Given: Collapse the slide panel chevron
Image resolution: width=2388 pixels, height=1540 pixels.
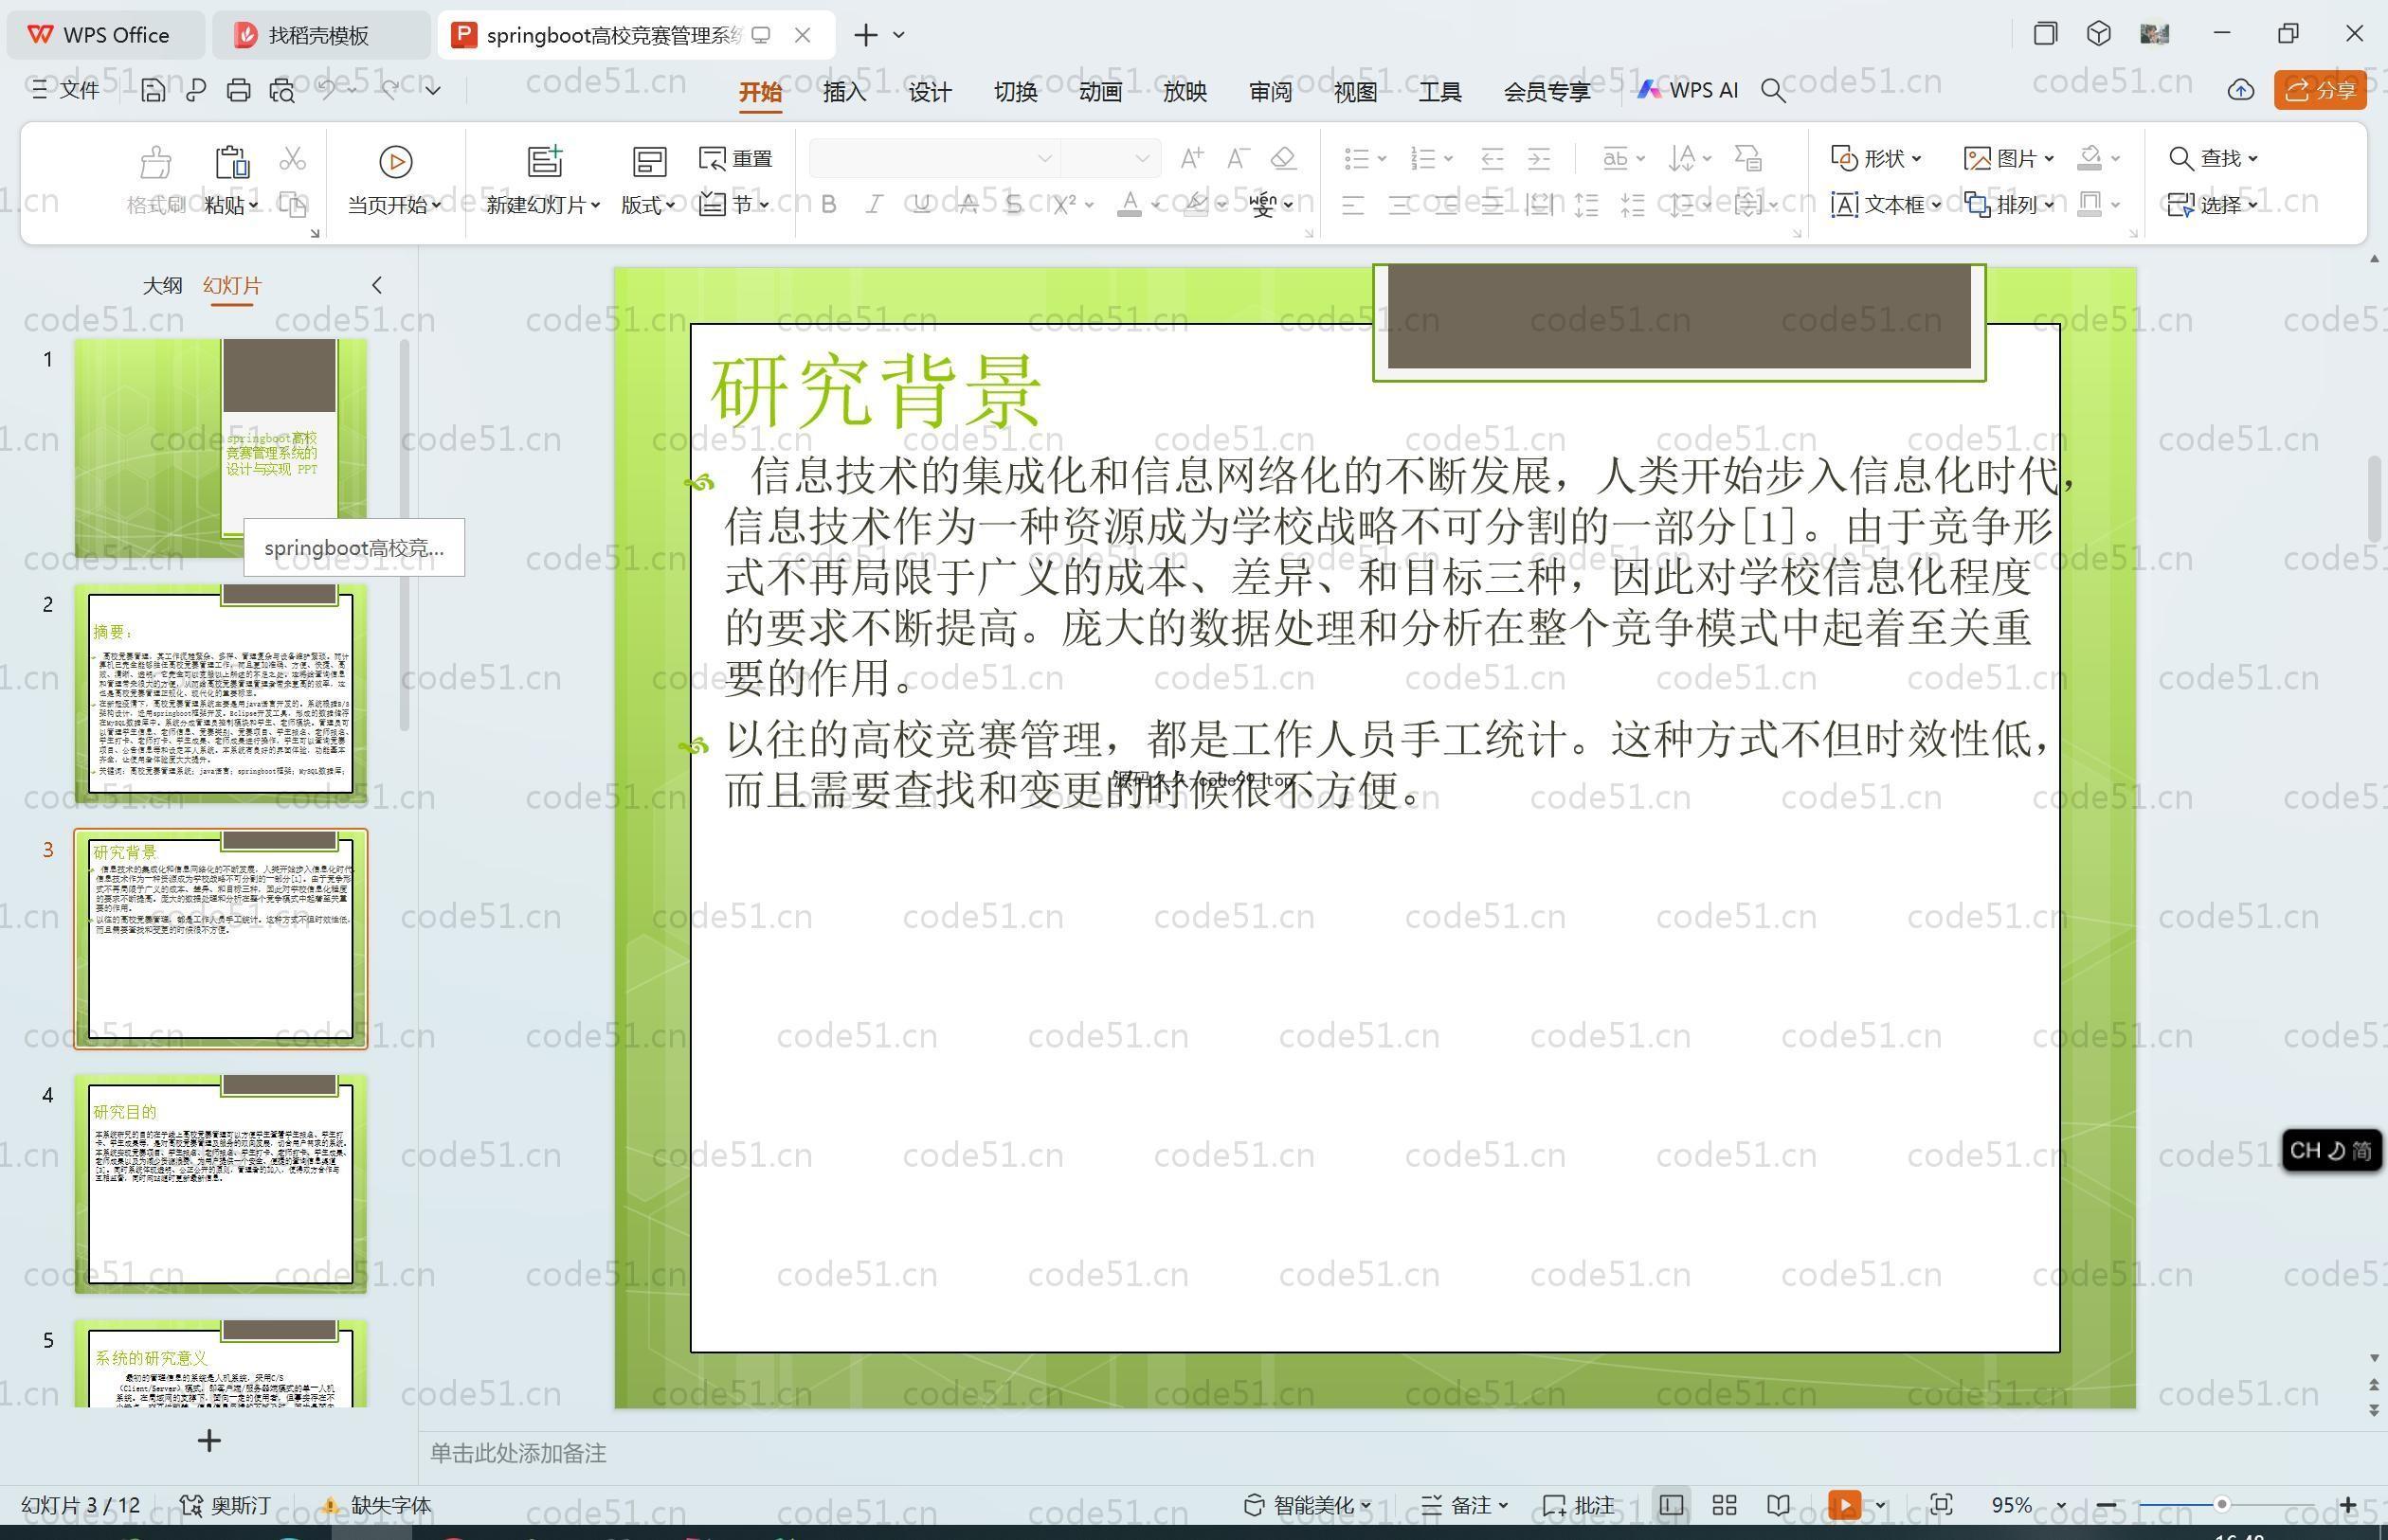Looking at the screenshot, I should point(377,285).
